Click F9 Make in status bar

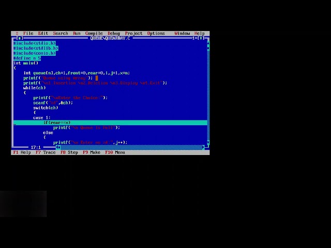click(x=92, y=152)
